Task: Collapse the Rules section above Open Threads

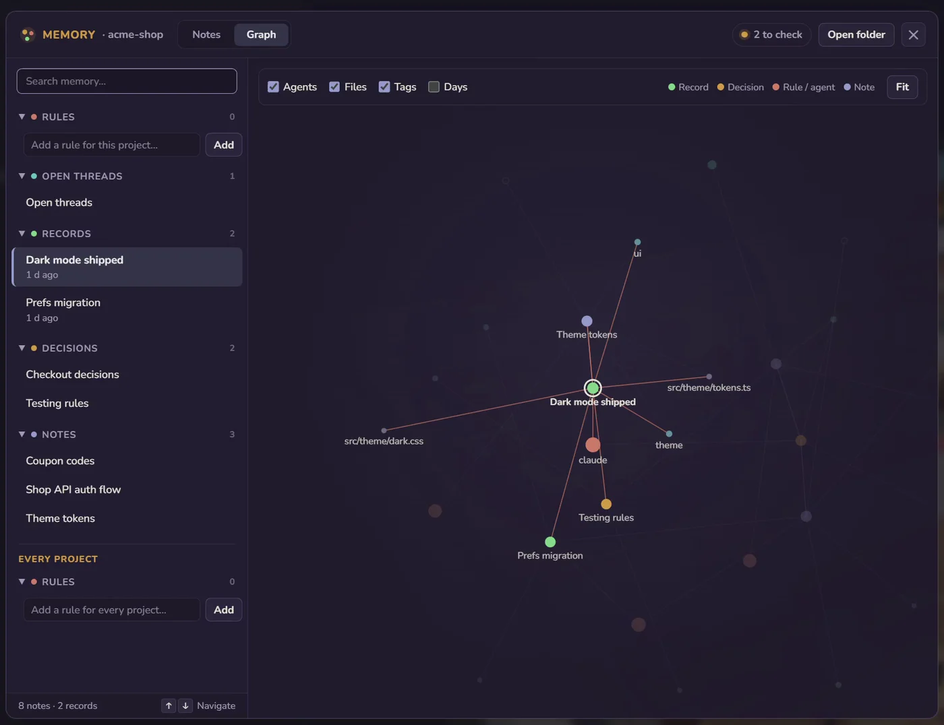Action: [x=22, y=117]
